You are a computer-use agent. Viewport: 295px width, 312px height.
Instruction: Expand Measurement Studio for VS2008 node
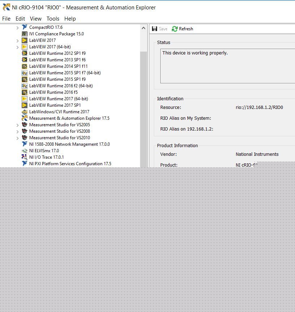18,132
